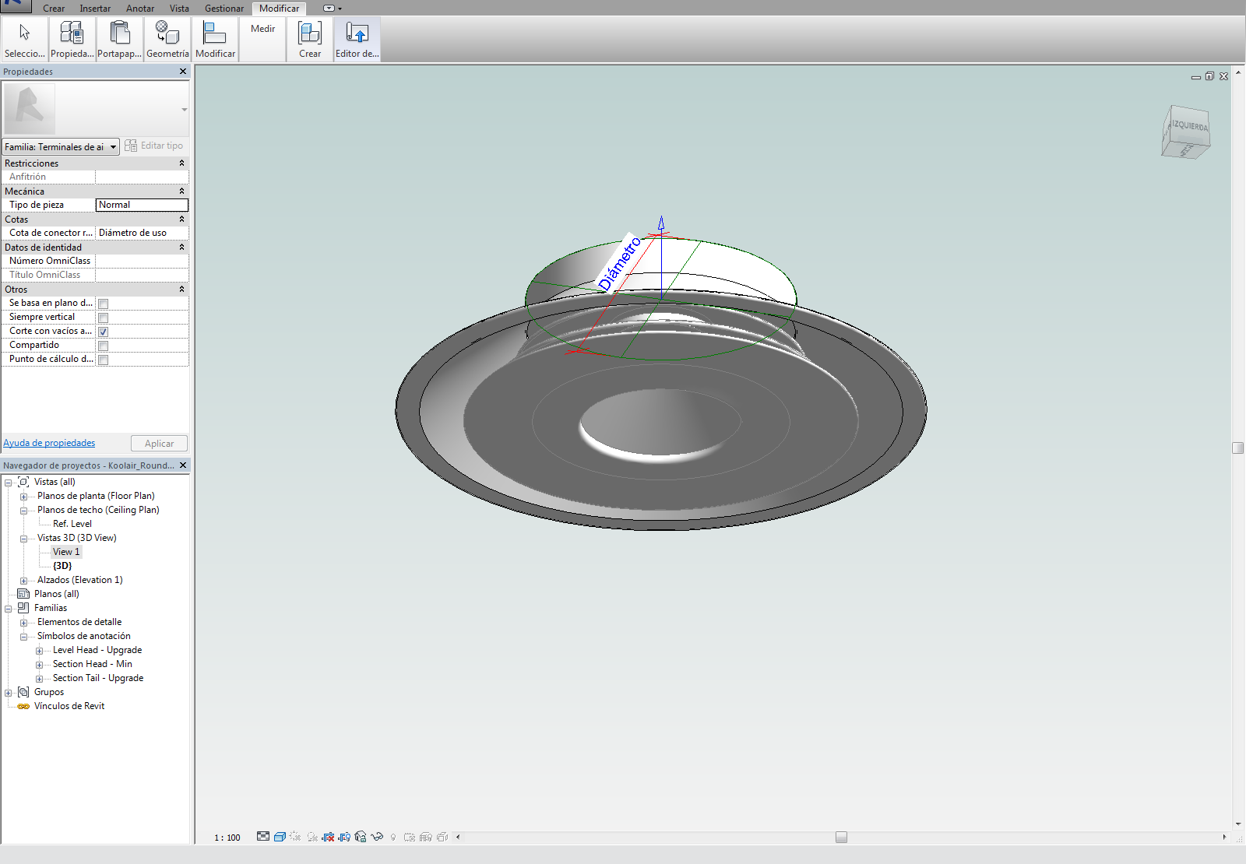Open the ribbon display options dropdown

[x=333, y=9]
